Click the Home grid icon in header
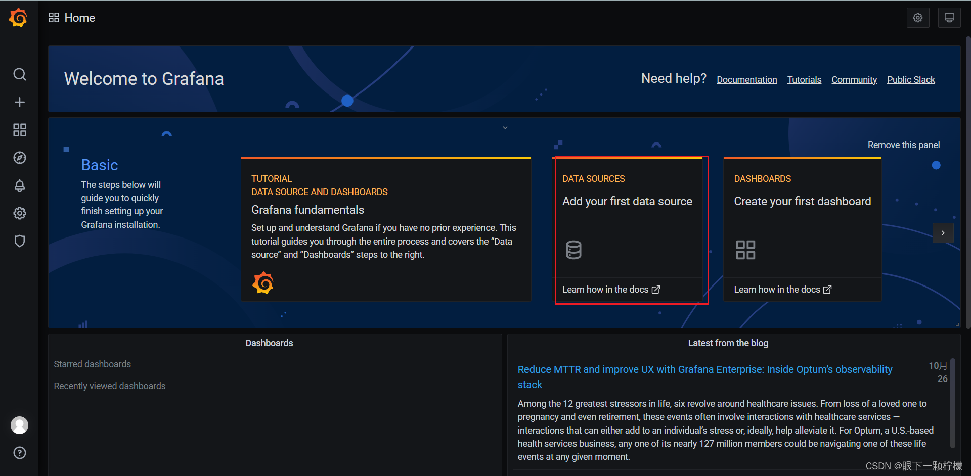The image size is (971, 476). [54, 18]
